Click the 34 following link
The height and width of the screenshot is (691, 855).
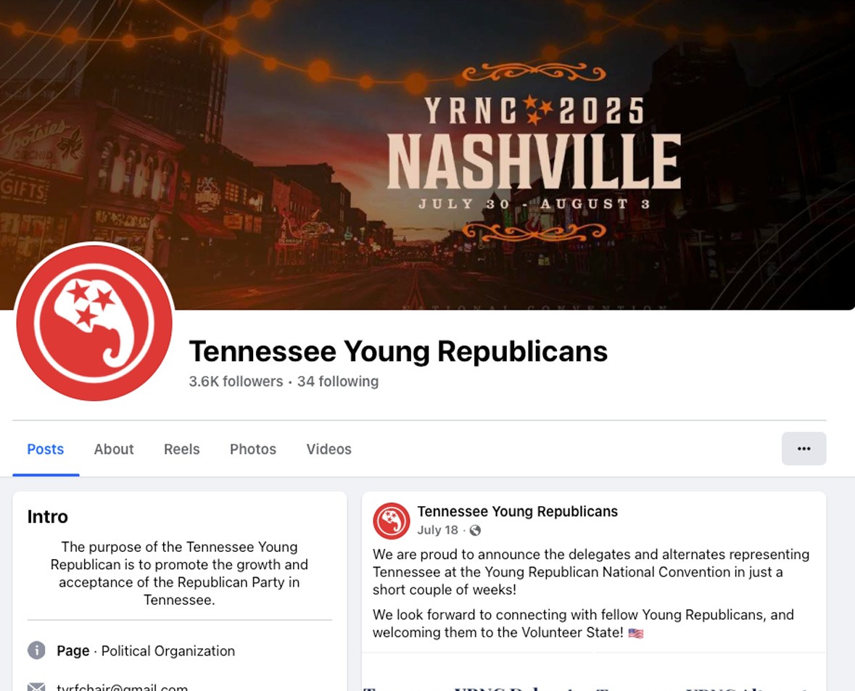coord(337,381)
